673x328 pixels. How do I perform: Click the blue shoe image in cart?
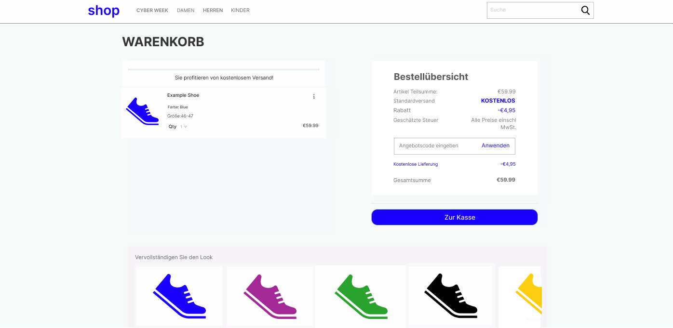142,112
